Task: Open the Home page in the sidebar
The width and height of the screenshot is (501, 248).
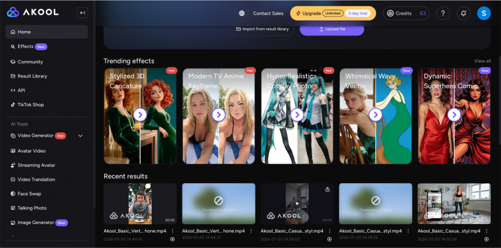Action: pyautogui.click(x=46, y=32)
